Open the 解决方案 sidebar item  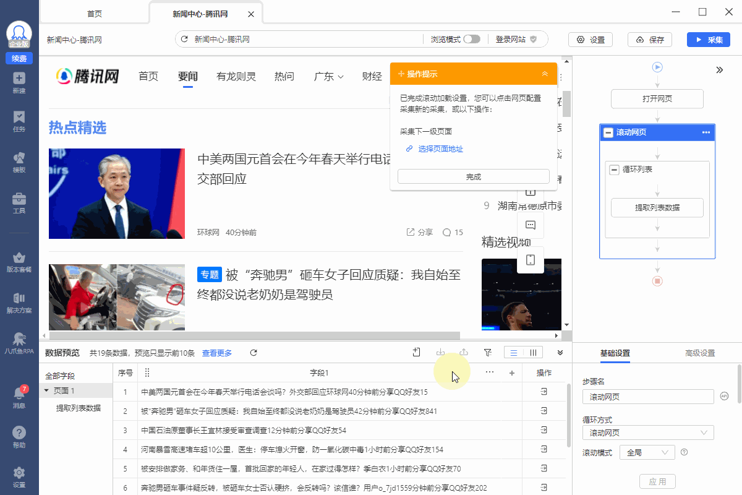19,303
